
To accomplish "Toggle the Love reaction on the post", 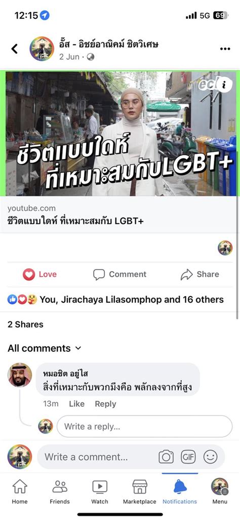I will coord(39,274).
